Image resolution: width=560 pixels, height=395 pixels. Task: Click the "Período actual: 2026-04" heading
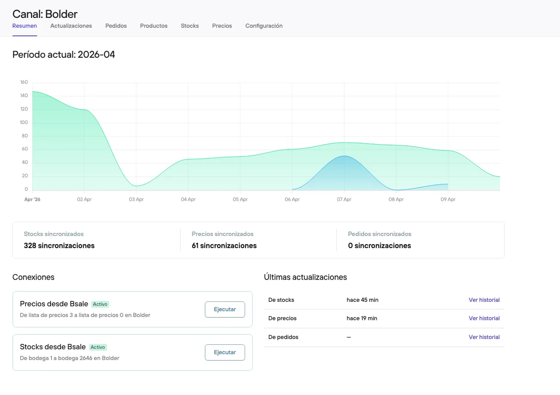click(x=64, y=55)
